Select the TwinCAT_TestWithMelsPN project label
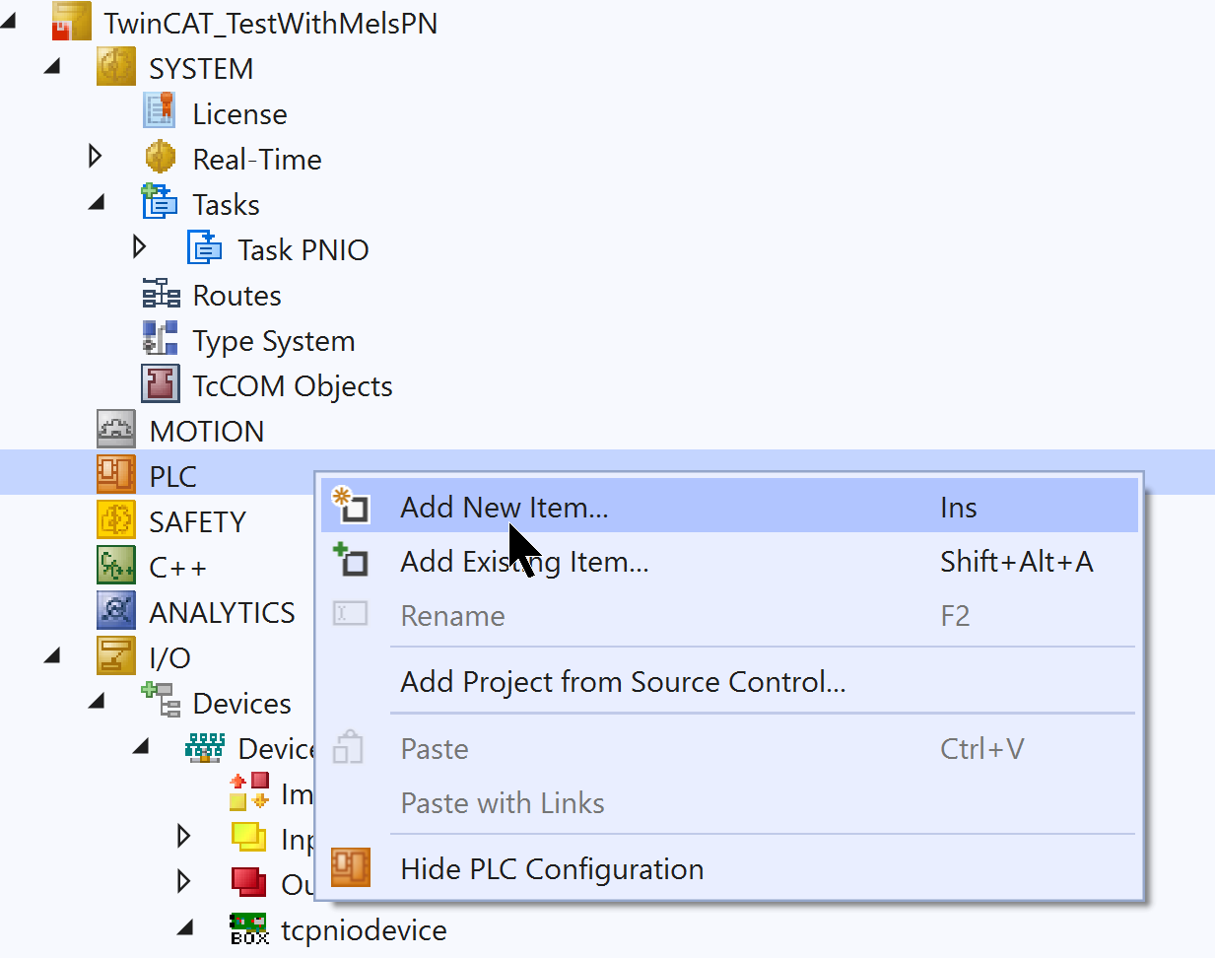Image resolution: width=1215 pixels, height=958 pixels. click(x=271, y=23)
